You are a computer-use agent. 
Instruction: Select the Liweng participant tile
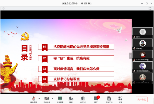pos(143,44)
